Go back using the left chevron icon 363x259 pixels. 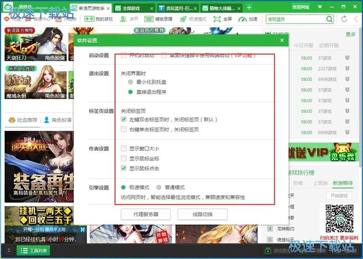[x=356, y=19]
